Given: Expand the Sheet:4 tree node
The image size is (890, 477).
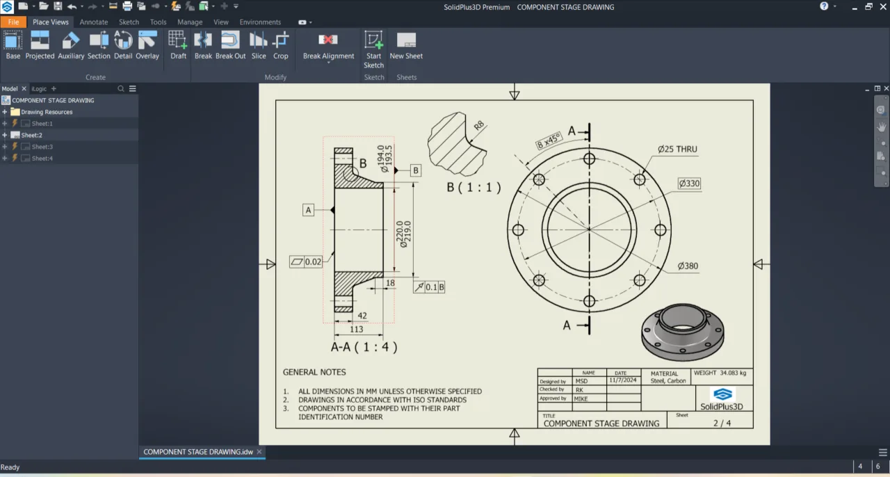Looking at the screenshot, I should click(5, 159).
